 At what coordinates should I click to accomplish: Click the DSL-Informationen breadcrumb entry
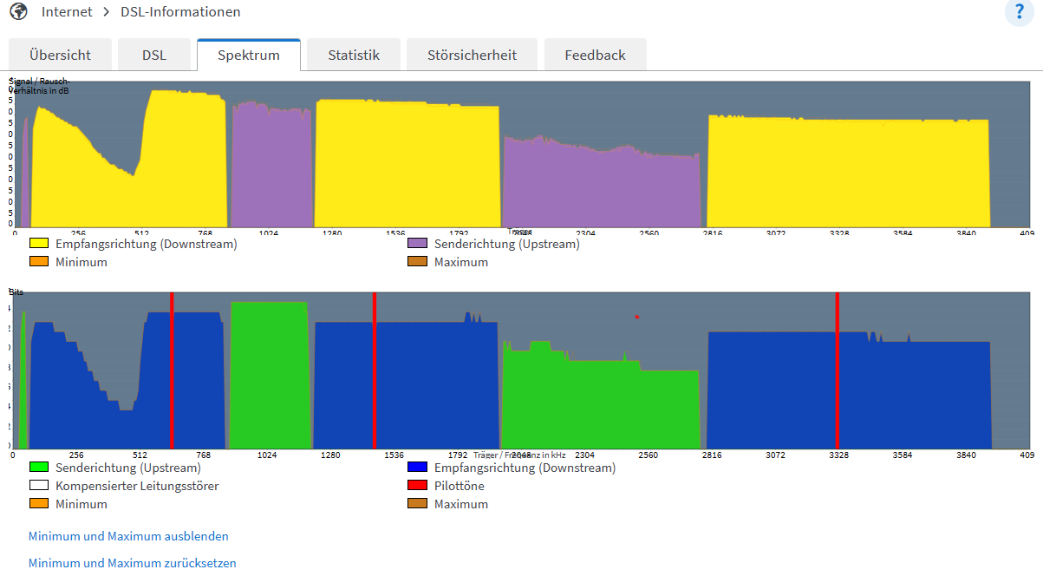point(180,12)
